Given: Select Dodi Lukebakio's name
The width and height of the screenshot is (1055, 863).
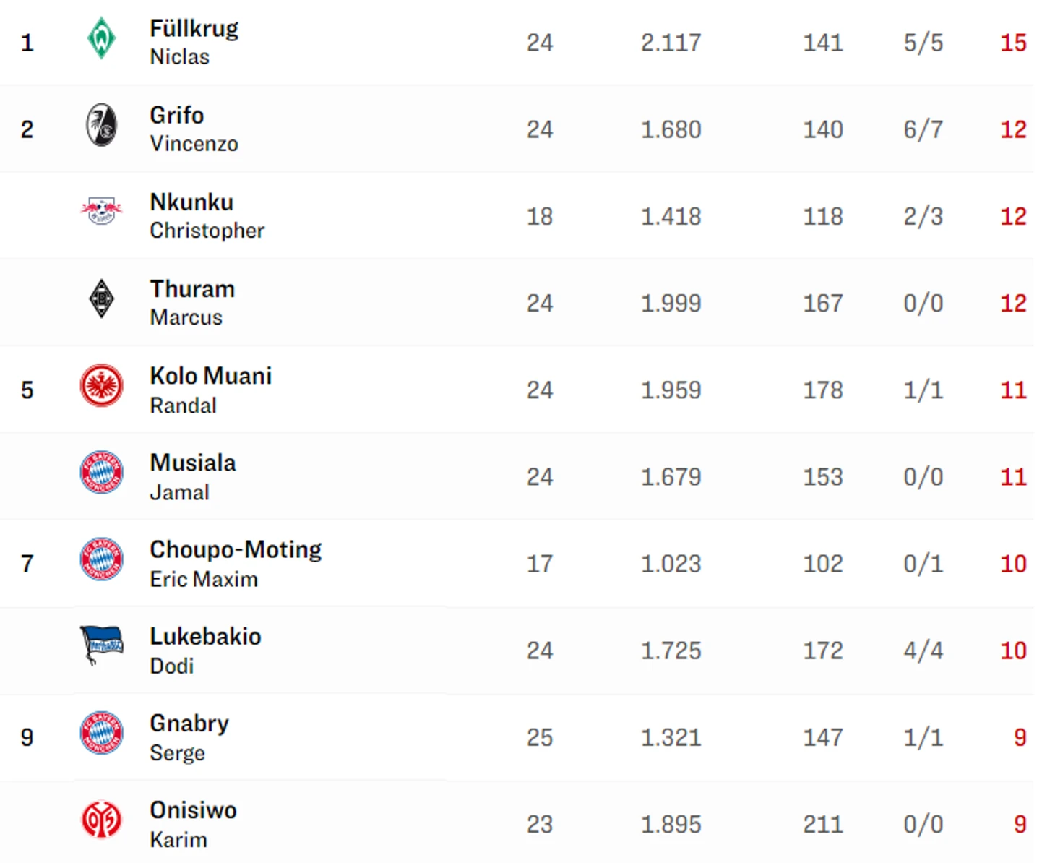Looking at the screenshot, I should [205, 650].
